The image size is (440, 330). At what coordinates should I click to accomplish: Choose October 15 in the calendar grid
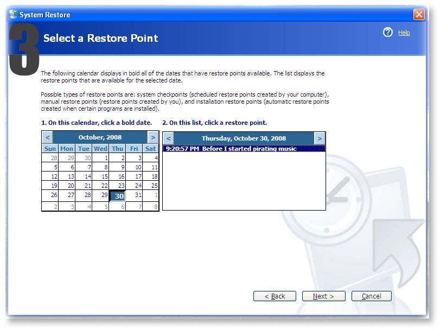(x=101, y=176)
